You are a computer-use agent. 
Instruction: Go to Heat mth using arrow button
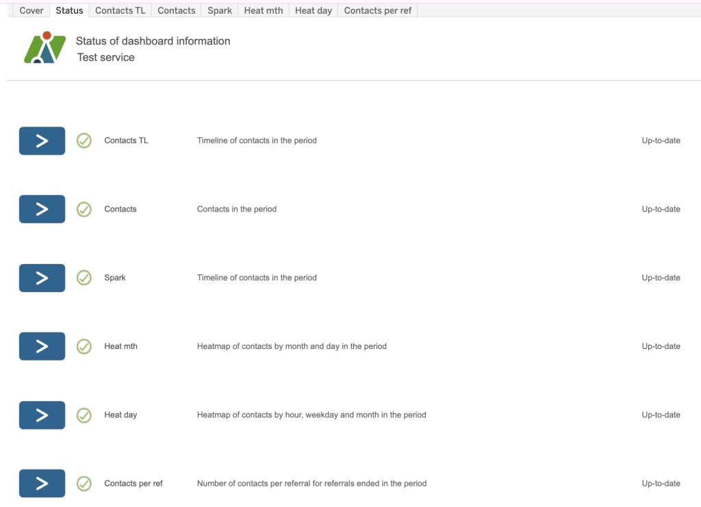42,346
